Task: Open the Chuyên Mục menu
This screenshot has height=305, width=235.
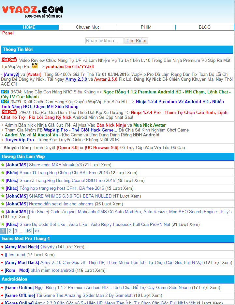Action: tap(88, 27)
